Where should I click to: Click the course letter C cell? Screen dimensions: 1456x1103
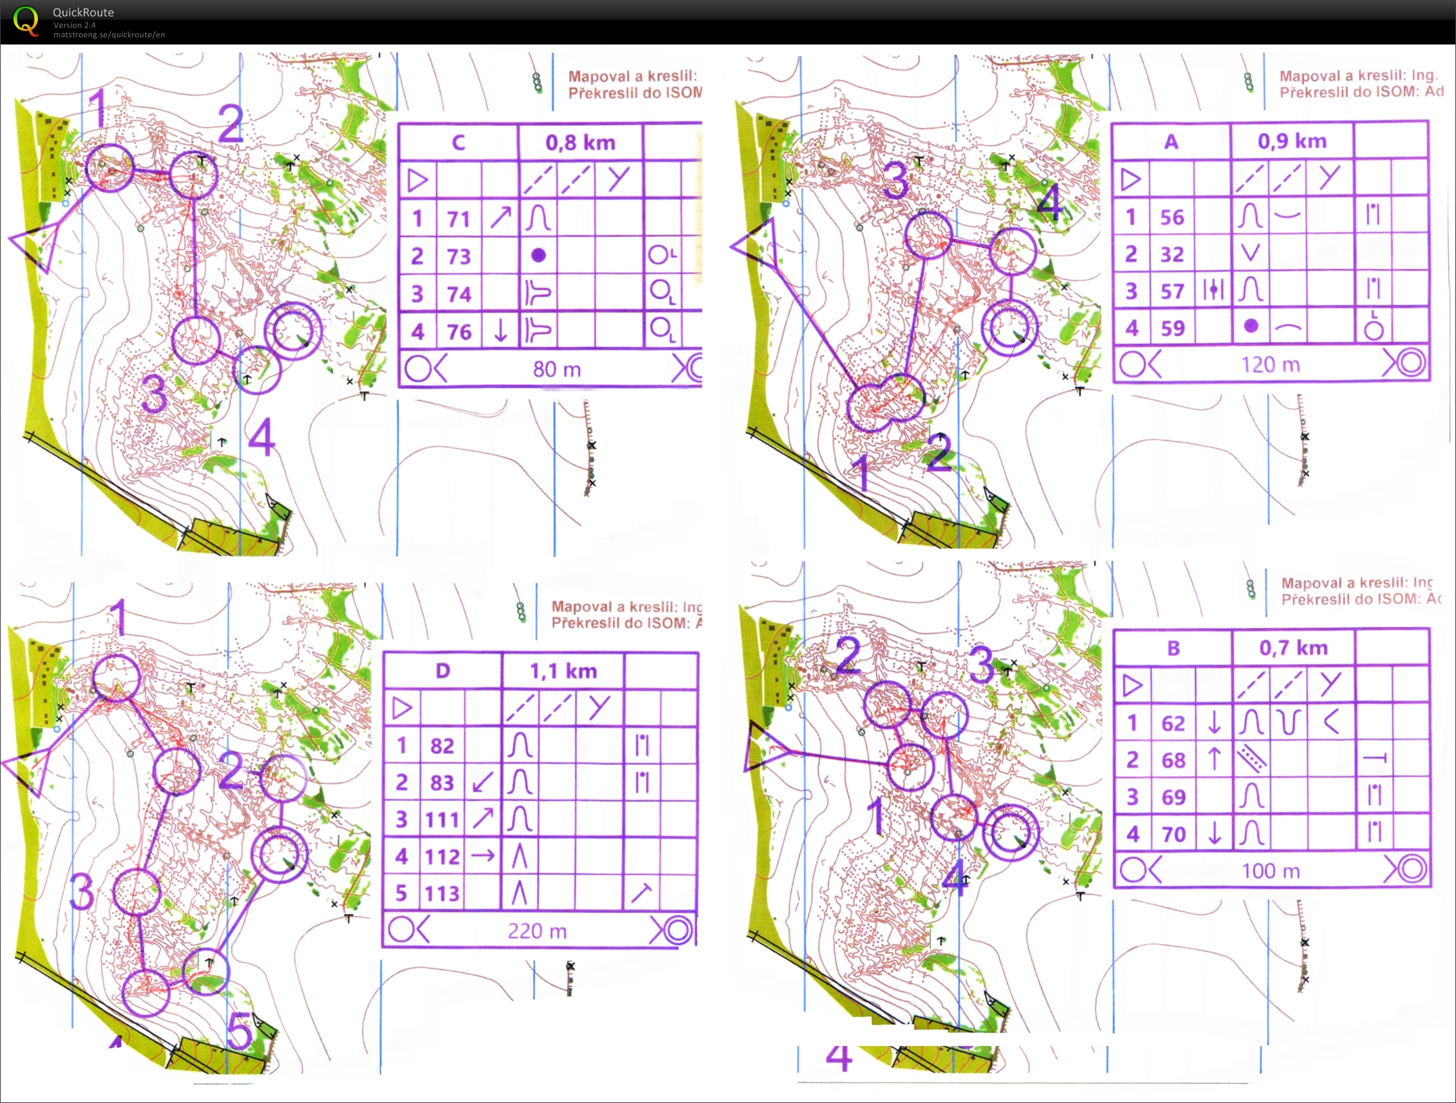coord(458,142)
